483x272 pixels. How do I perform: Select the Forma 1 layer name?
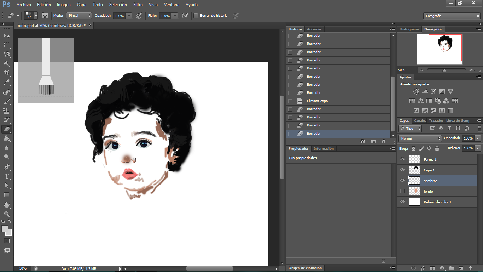(x=430, y=160)
